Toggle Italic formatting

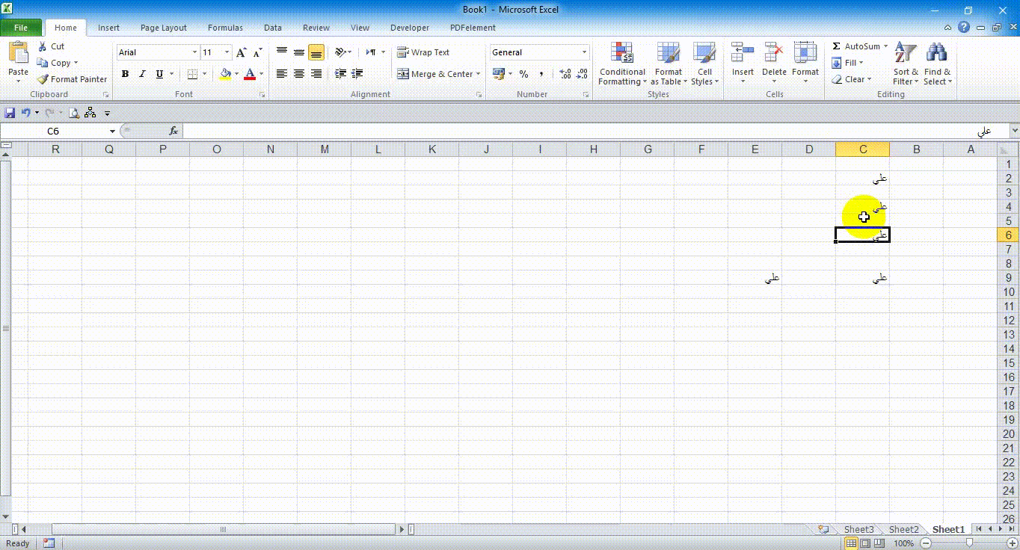point(142,74)
